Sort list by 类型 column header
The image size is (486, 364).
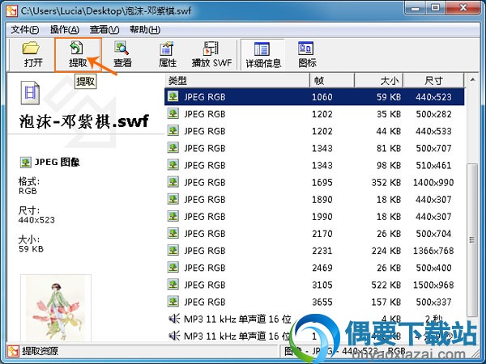(x=237, y=81)
